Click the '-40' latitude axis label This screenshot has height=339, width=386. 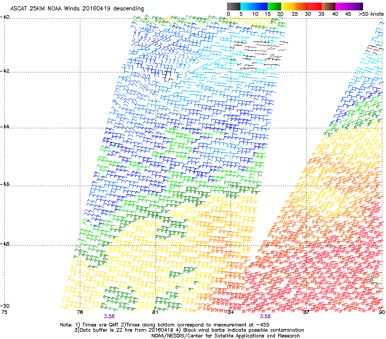pos(5,17)
